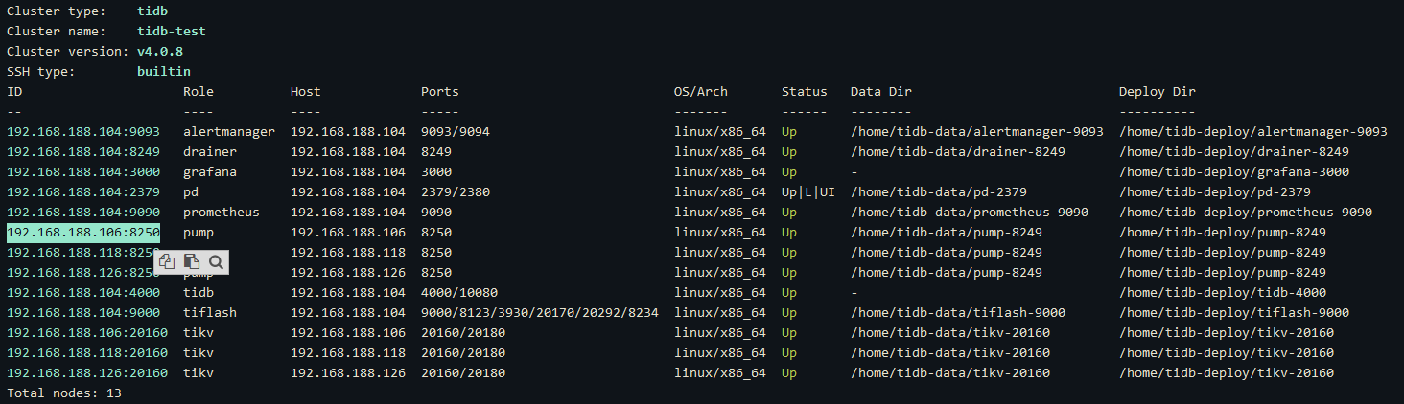Click tiflash ports 9000/8123/3930/20170/20292/8234
Viewport: 1404px width, 404px height.
[540, 313]
